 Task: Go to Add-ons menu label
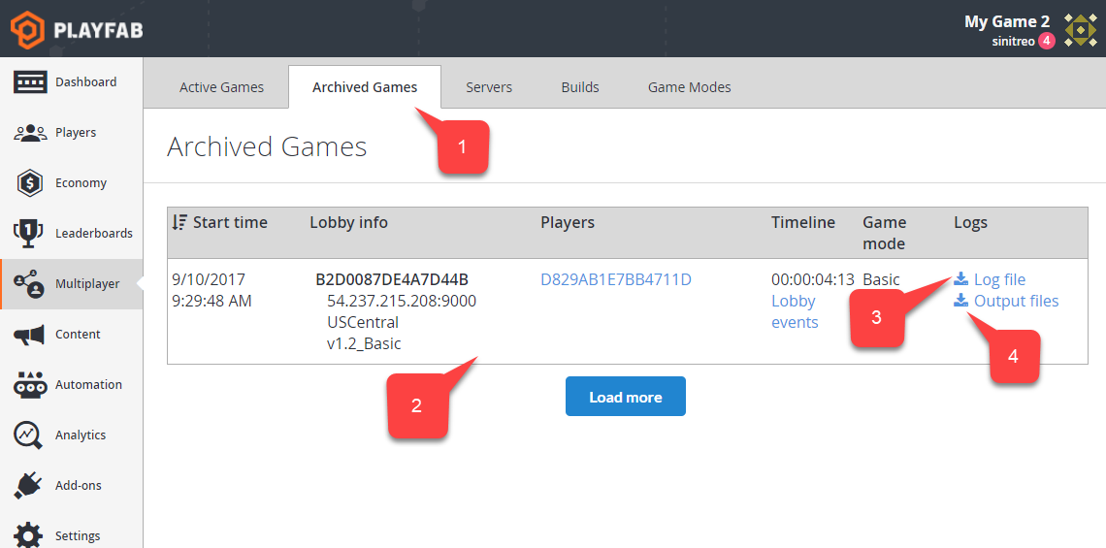(x=79, y=485)
